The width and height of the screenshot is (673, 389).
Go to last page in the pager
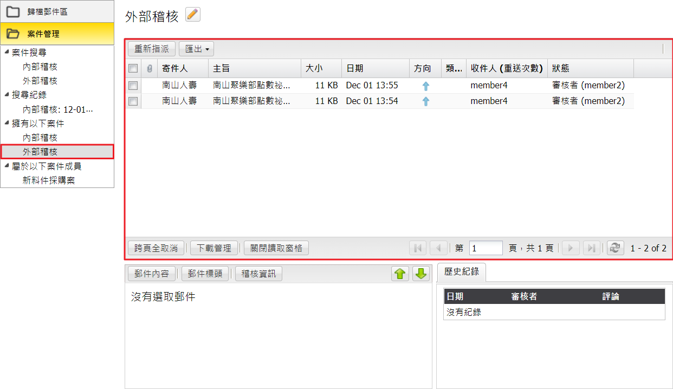tap(591, 248)
